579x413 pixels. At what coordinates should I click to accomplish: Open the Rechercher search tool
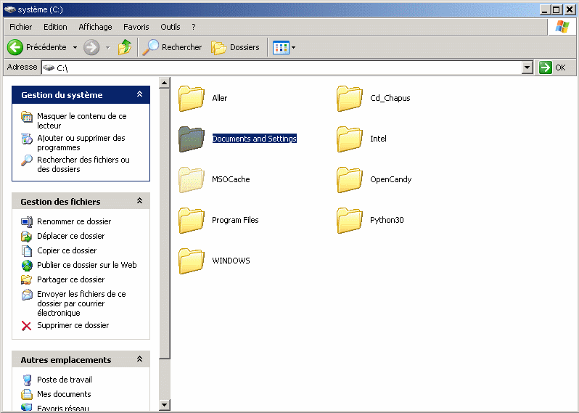[172, 47]
